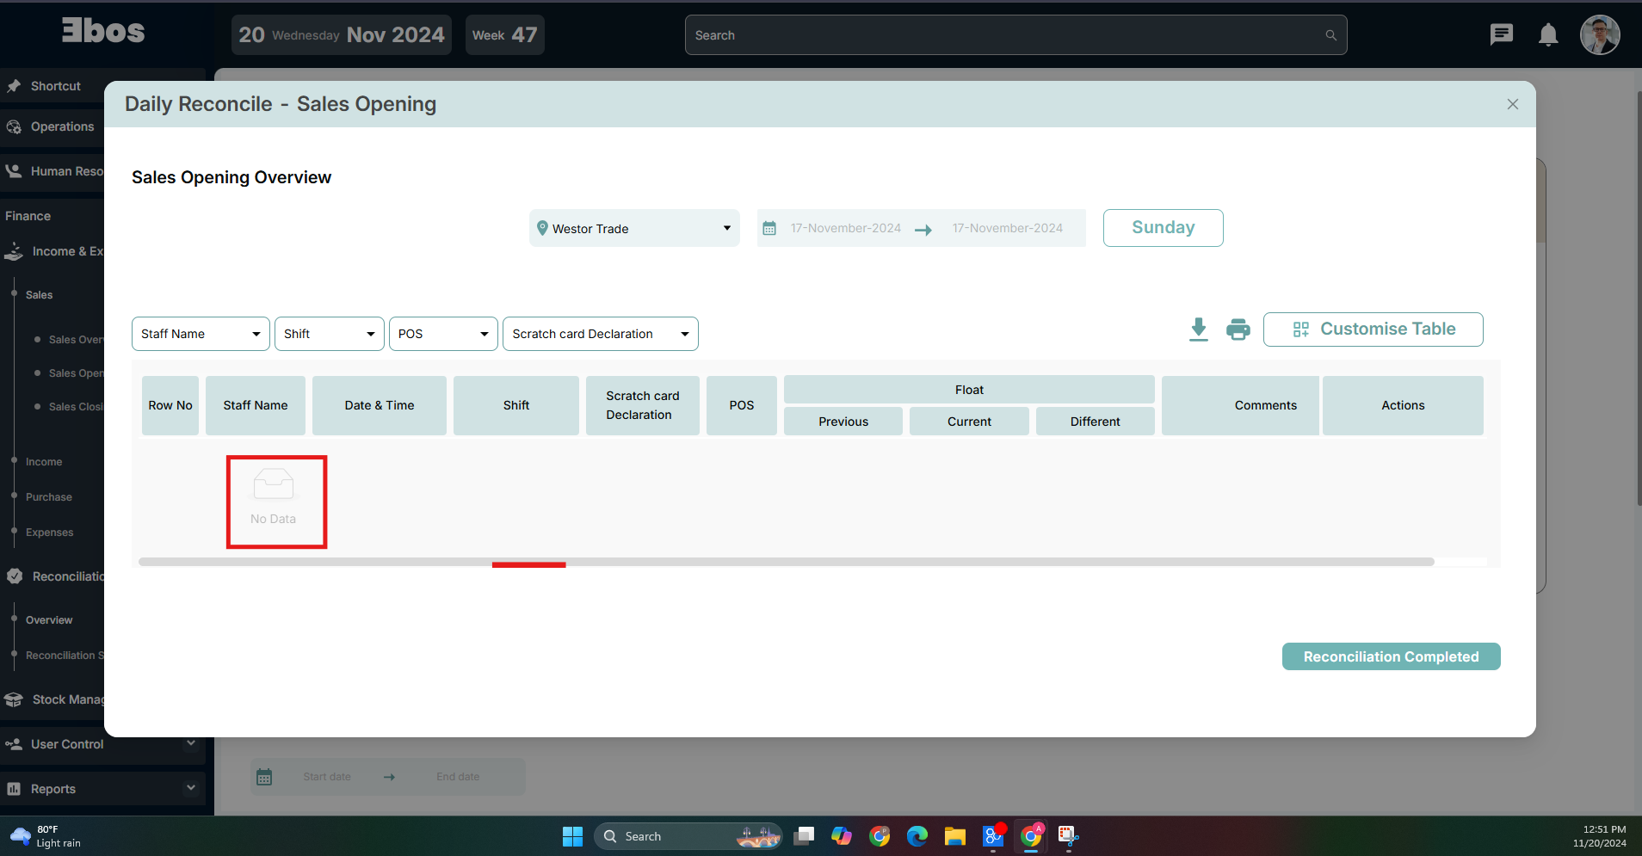Open the Scratch card Declaration dropdown

[601, 334]
